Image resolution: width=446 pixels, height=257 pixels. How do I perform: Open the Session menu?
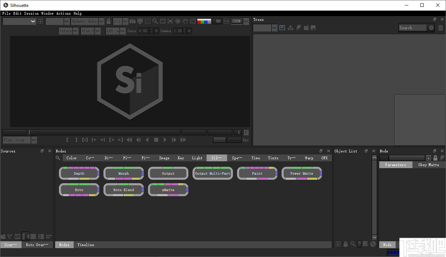pos(31,13)
